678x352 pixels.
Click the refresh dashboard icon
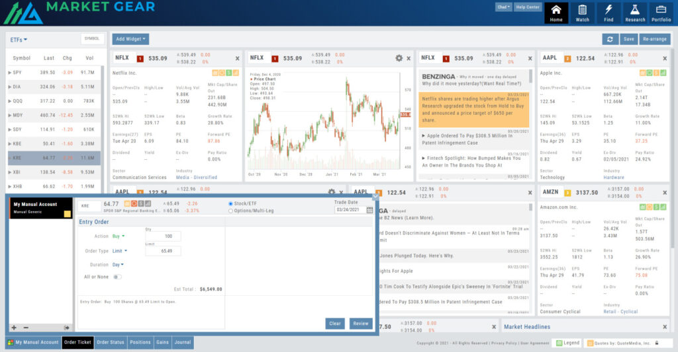tap(610, 39)
